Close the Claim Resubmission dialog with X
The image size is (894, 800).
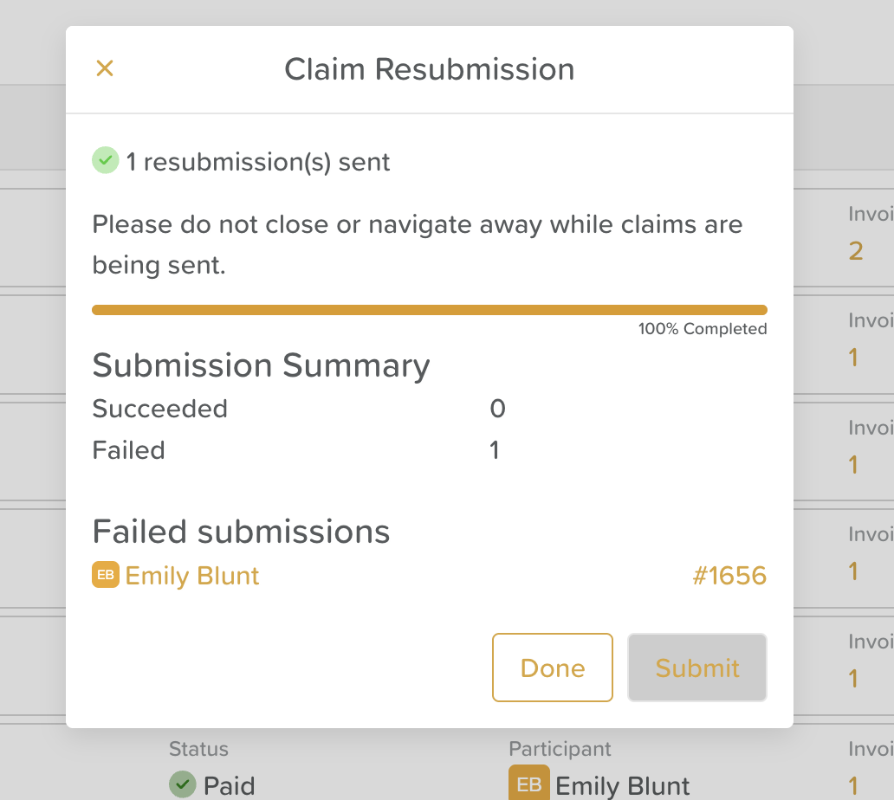(x=105, y=68)
